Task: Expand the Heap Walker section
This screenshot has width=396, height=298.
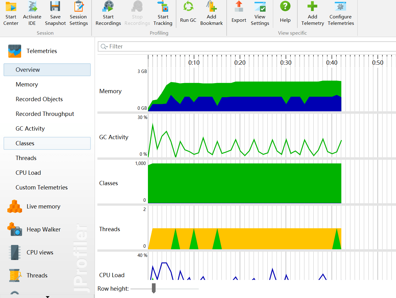Action: tap(43, 229)
